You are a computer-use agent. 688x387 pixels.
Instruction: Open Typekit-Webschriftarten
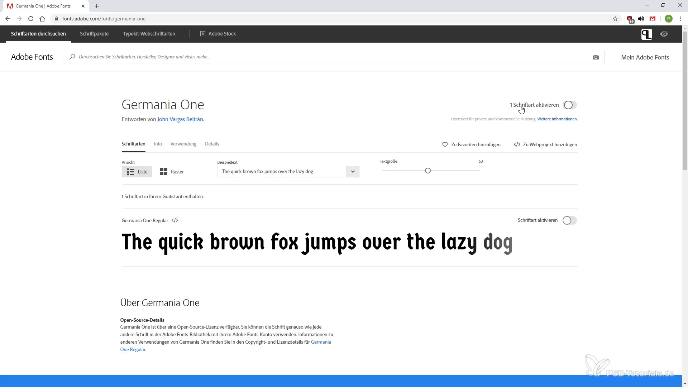pyautogui.click(x=149, y=34)
